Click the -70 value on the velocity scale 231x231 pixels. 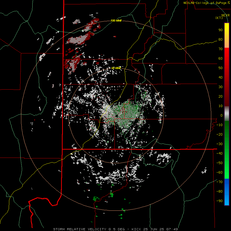[x=219, y=182]
